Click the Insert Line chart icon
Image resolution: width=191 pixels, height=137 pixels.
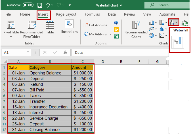coord(152,29)
